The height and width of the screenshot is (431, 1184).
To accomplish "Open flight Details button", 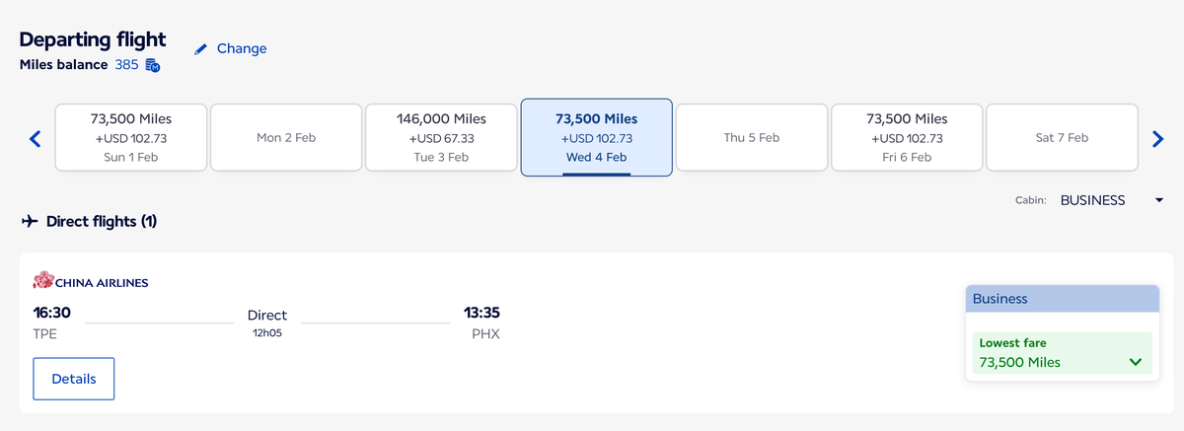I will click(74, 379).
